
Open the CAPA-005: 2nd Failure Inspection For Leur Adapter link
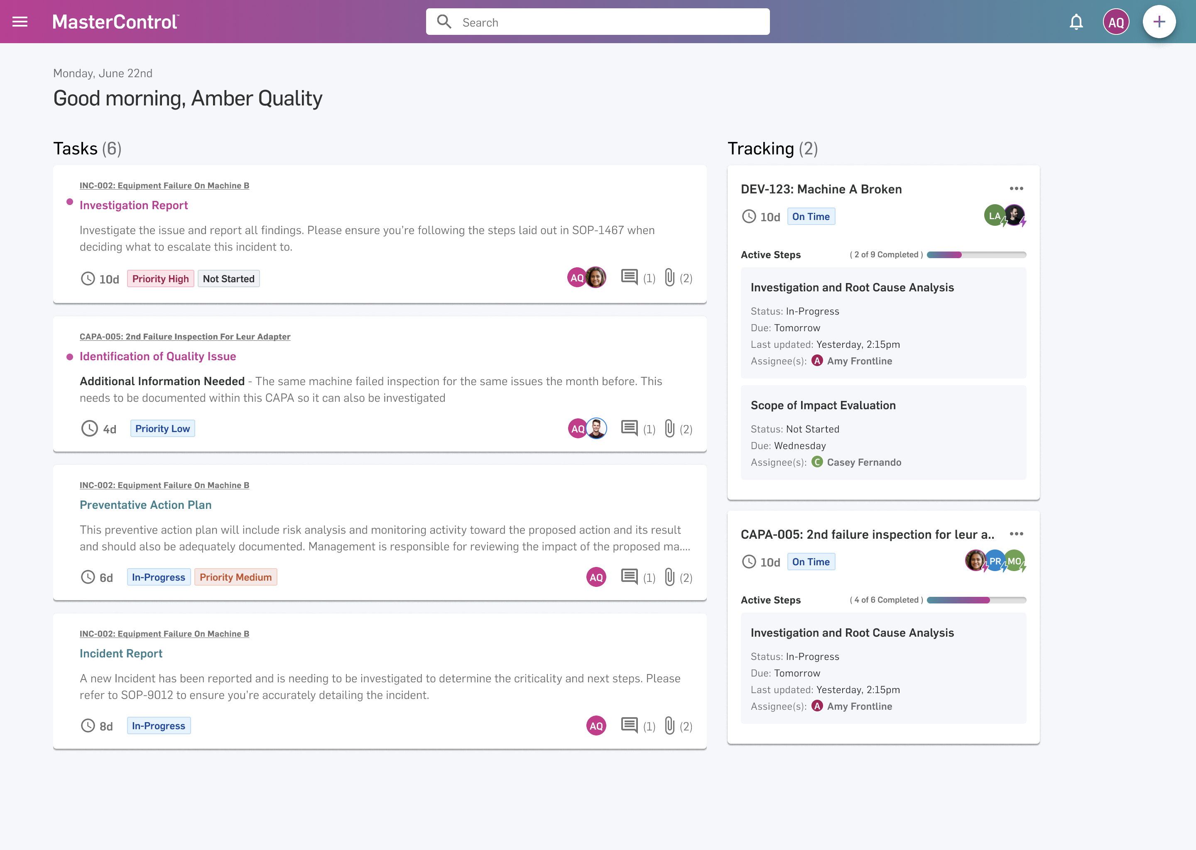tap(184, 337)
